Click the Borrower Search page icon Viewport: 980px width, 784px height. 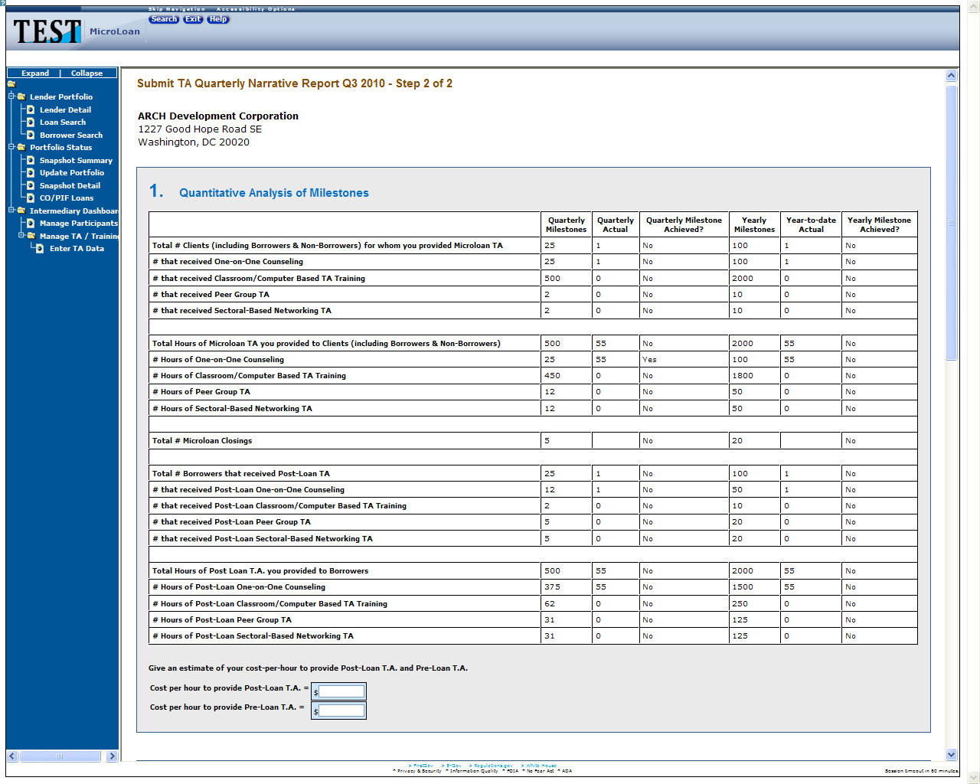point(31,135)
